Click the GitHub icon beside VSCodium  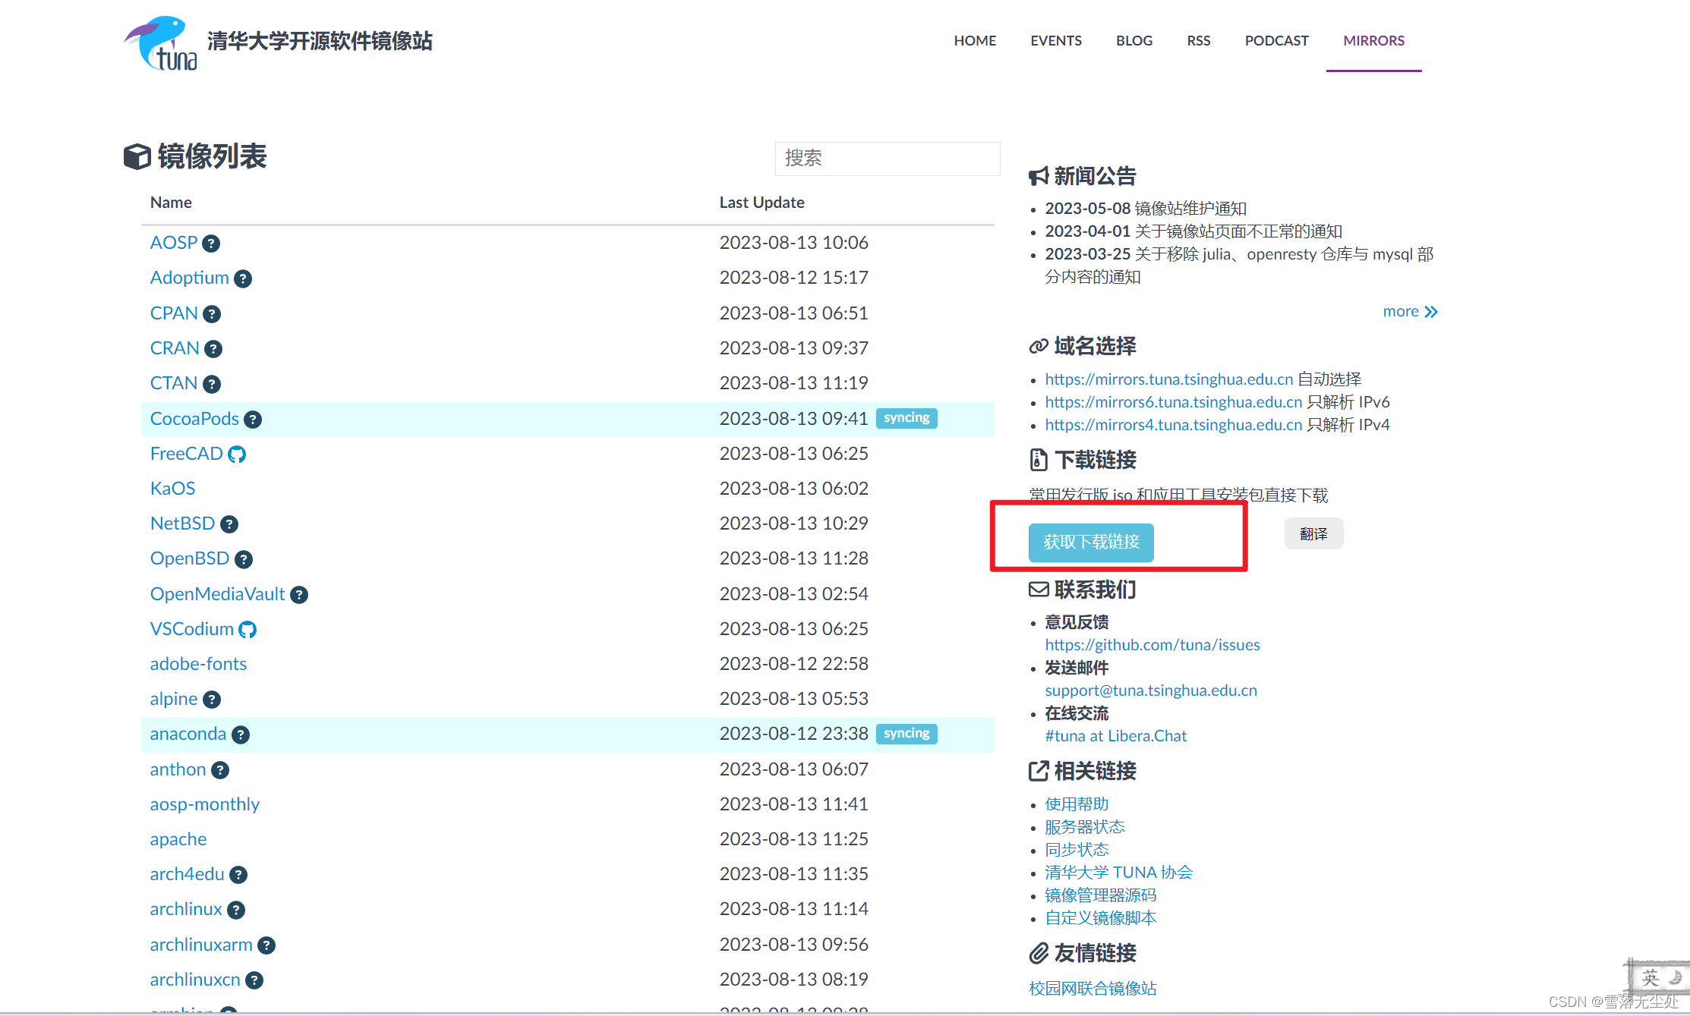point(248,630)
